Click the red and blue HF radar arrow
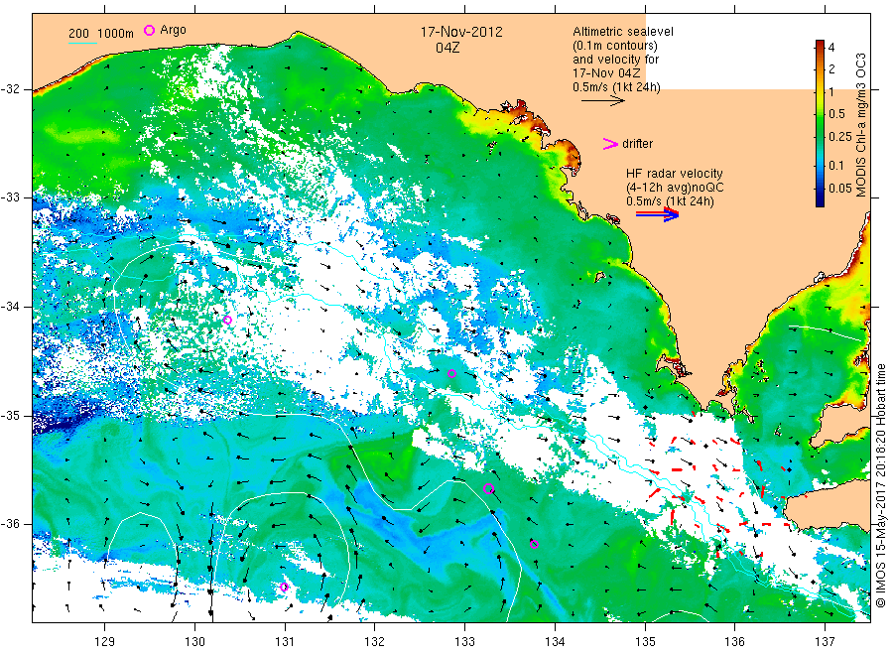 pyautogui.click(x=657, y=214)
